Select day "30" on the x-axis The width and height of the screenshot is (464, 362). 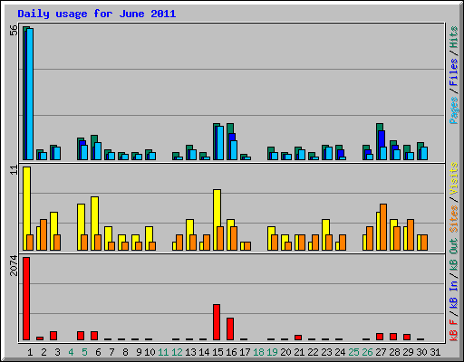[421, 352]
